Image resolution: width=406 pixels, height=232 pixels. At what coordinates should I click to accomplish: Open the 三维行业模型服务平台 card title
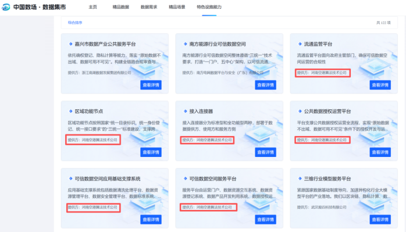(x=327, y=179)
